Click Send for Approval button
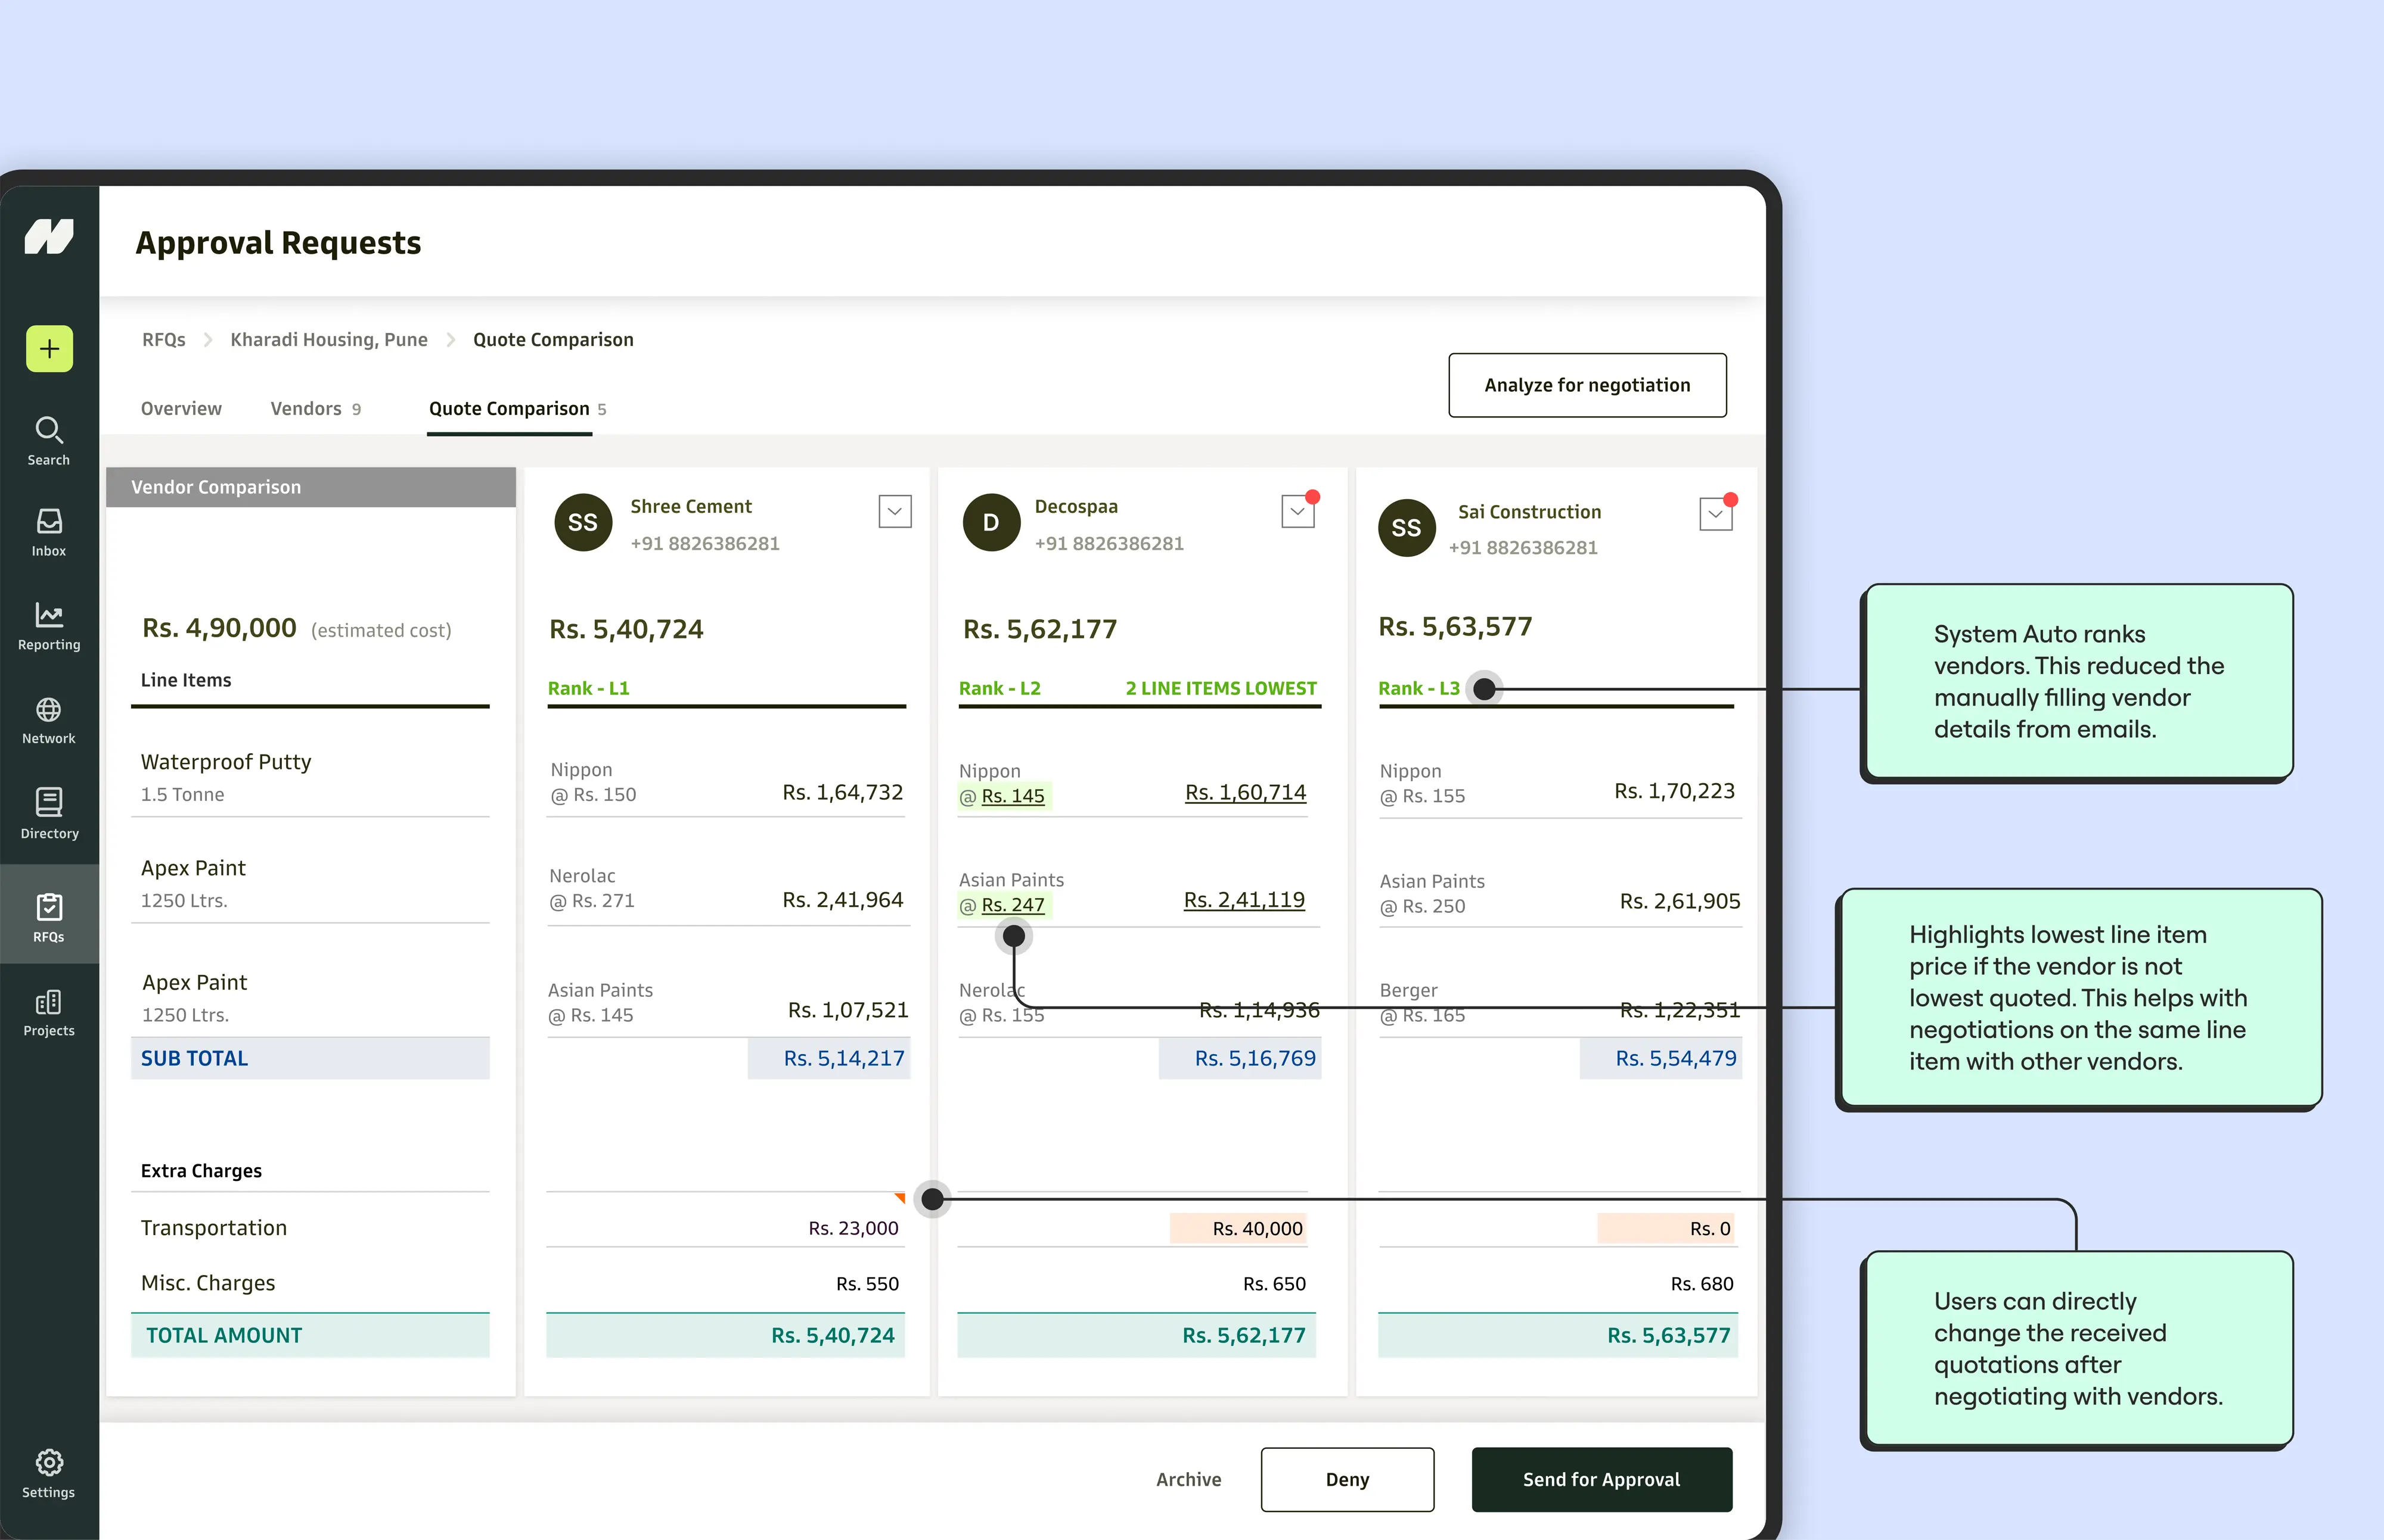The image size is (2384, 1540). (1601, 1479)
